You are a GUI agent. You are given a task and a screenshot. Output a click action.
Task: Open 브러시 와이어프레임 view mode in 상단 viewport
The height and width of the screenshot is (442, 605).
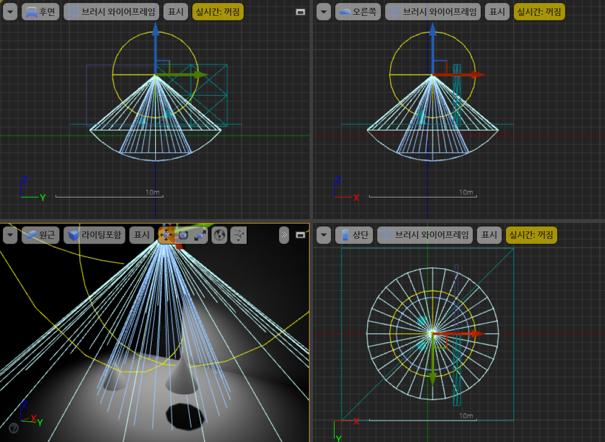point(425,235)
